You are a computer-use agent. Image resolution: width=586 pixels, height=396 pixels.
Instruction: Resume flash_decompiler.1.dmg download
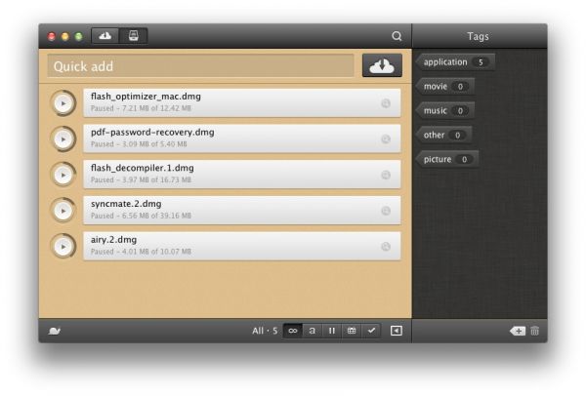[63, 175]
